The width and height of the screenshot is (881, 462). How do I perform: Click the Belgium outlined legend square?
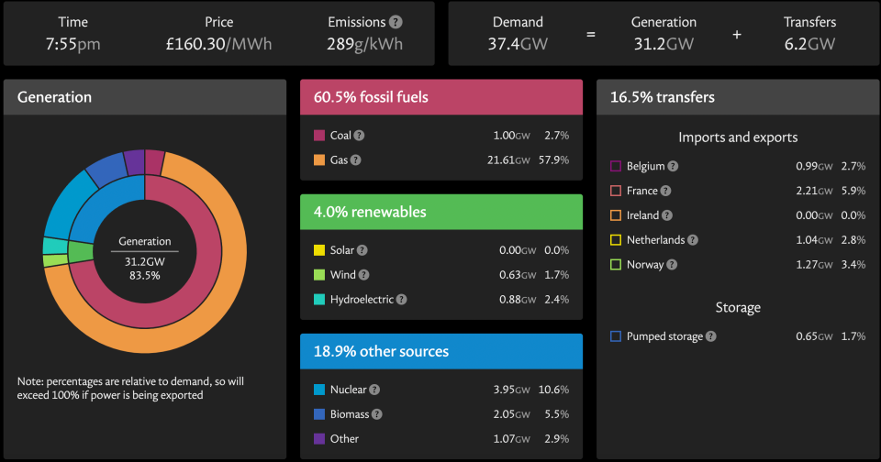click(x=616, y=167)
